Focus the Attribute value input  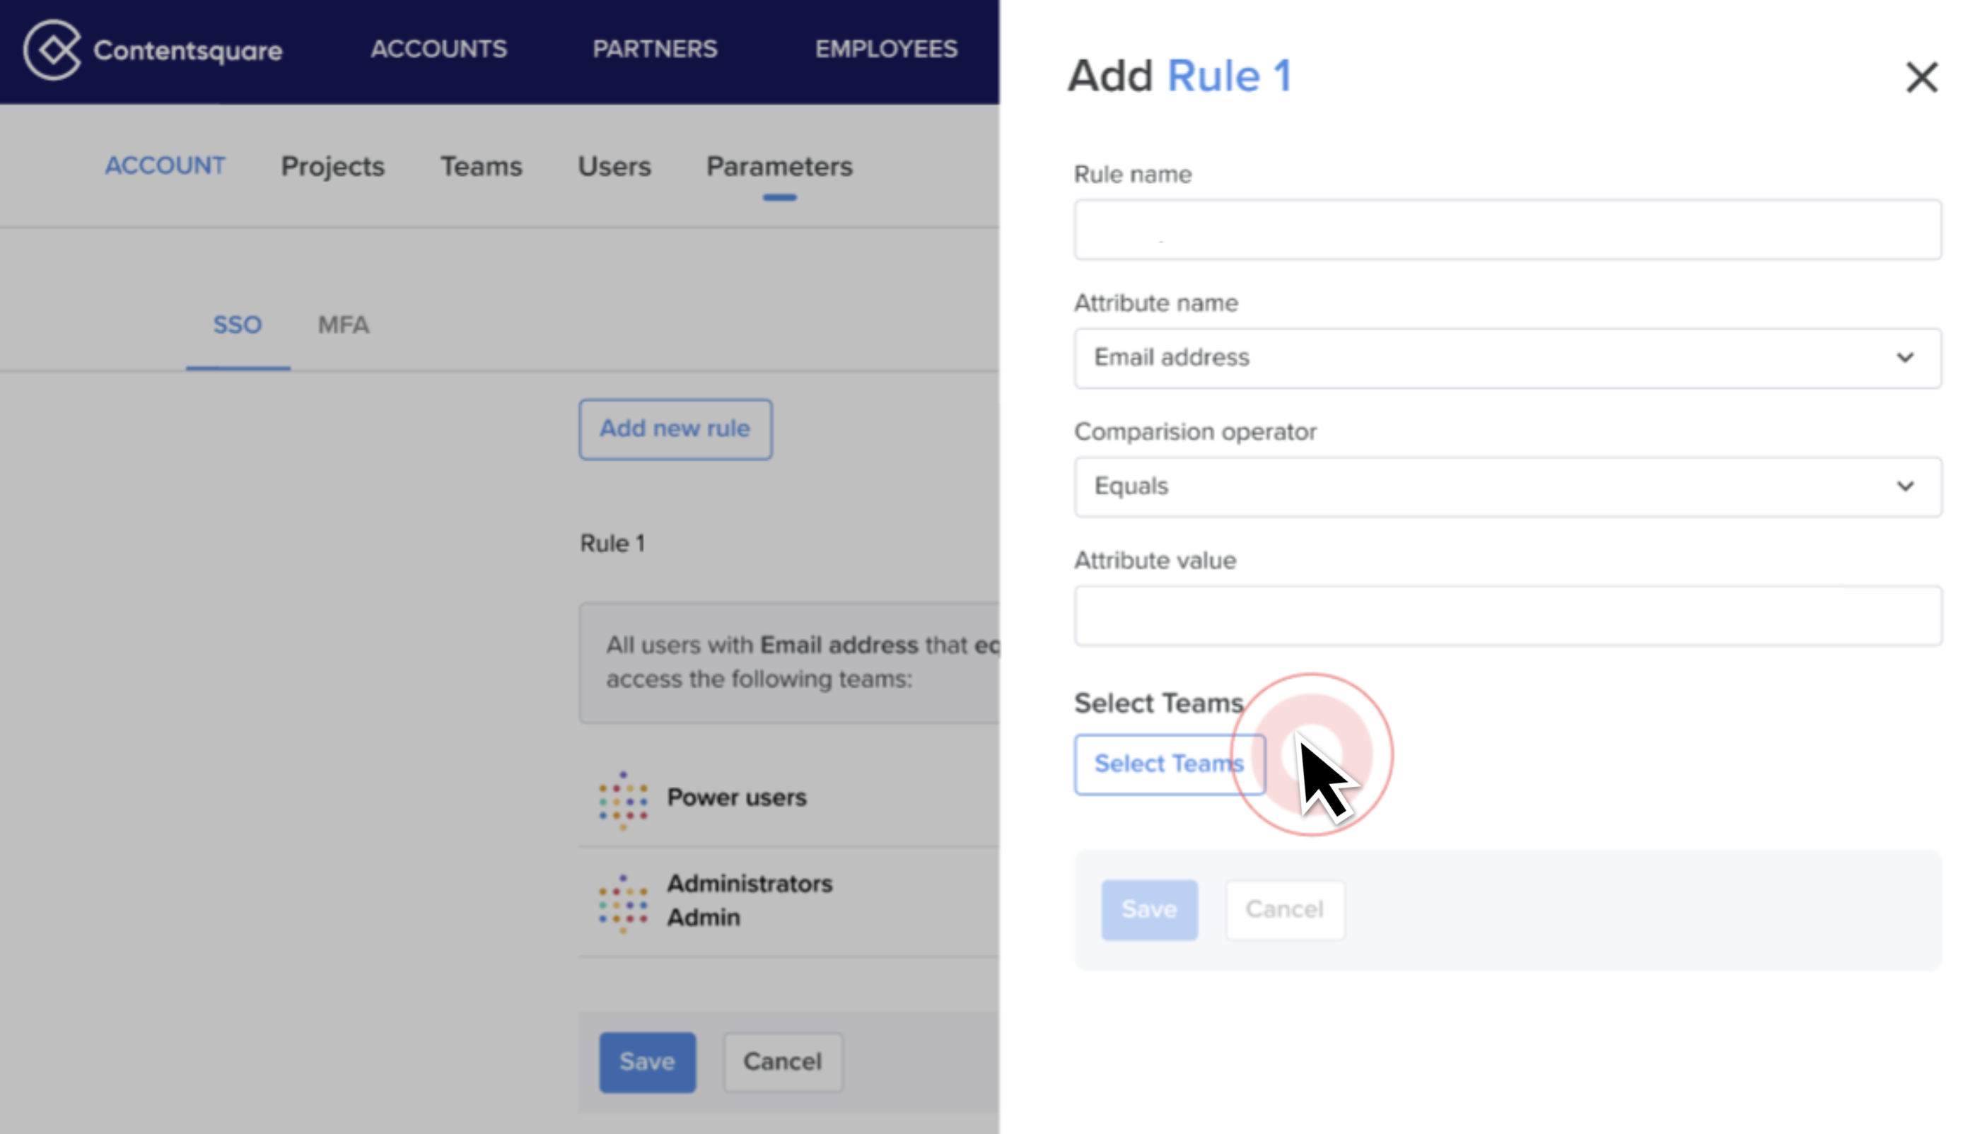tap(1507, 615)
